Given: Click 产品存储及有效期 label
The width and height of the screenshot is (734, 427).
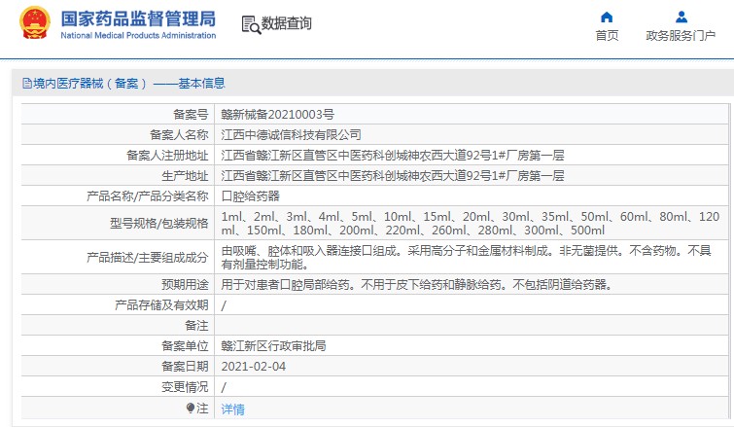Looking at the screenshot, I should [161, 305].
